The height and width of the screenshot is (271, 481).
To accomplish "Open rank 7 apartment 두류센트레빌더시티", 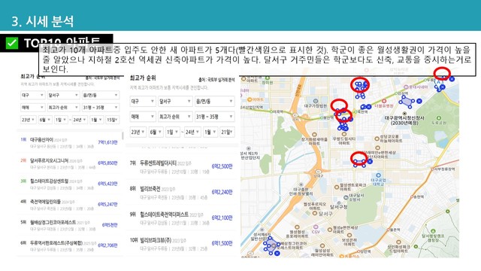I will tap(159, 163).
